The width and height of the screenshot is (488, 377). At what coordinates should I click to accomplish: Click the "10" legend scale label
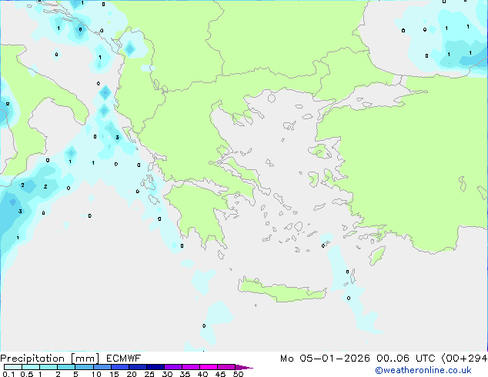96,374
